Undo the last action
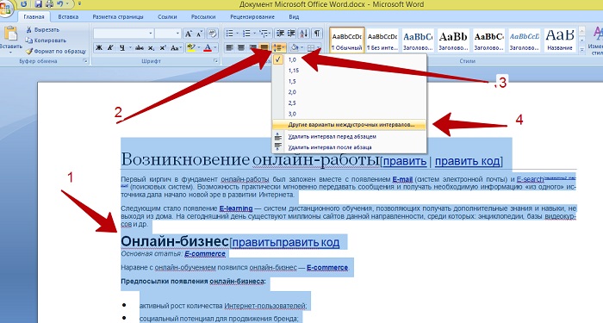Viewport: 603px width, 323px height. tap(60, 4)
